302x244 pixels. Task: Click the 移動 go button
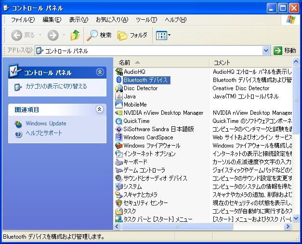coord(285,51)
